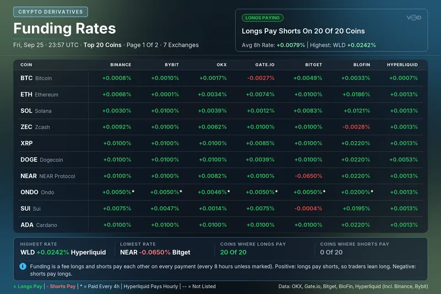The width and height of the screenshot is (441, 294).
Task: Click the BLOFIN column header
Action: (x=362, y=65)
